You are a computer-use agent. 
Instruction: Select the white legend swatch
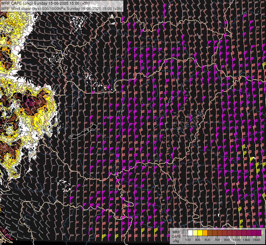point(190,233)
